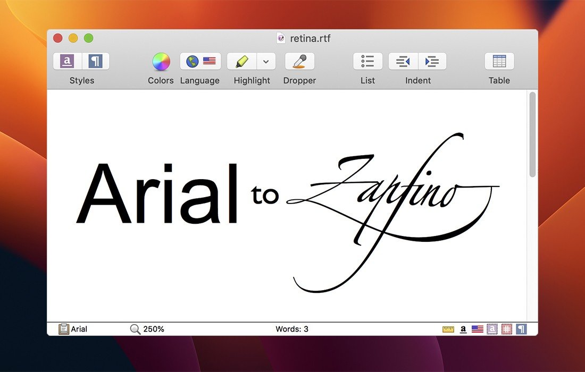Image resolution: width=585 pixels, height=372 pixels.
Task: Apply the yellow Highlight marker
Action: (x=242, y=62)
